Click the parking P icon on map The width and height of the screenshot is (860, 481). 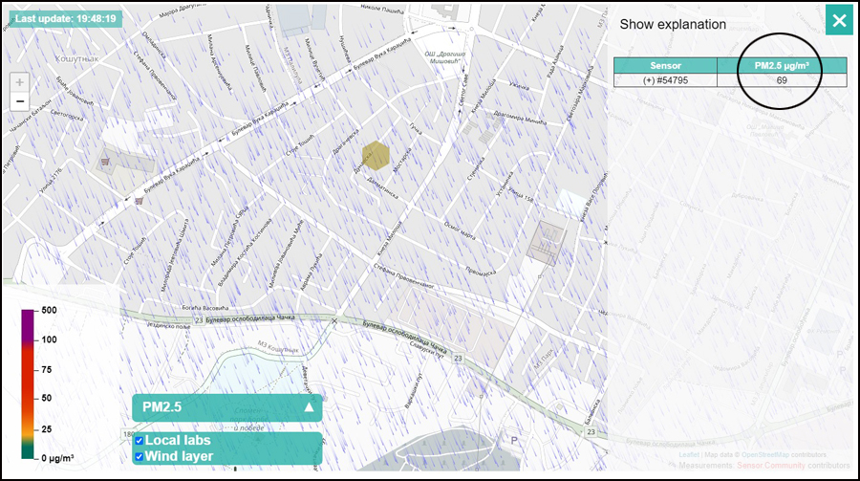pos(514,441)
